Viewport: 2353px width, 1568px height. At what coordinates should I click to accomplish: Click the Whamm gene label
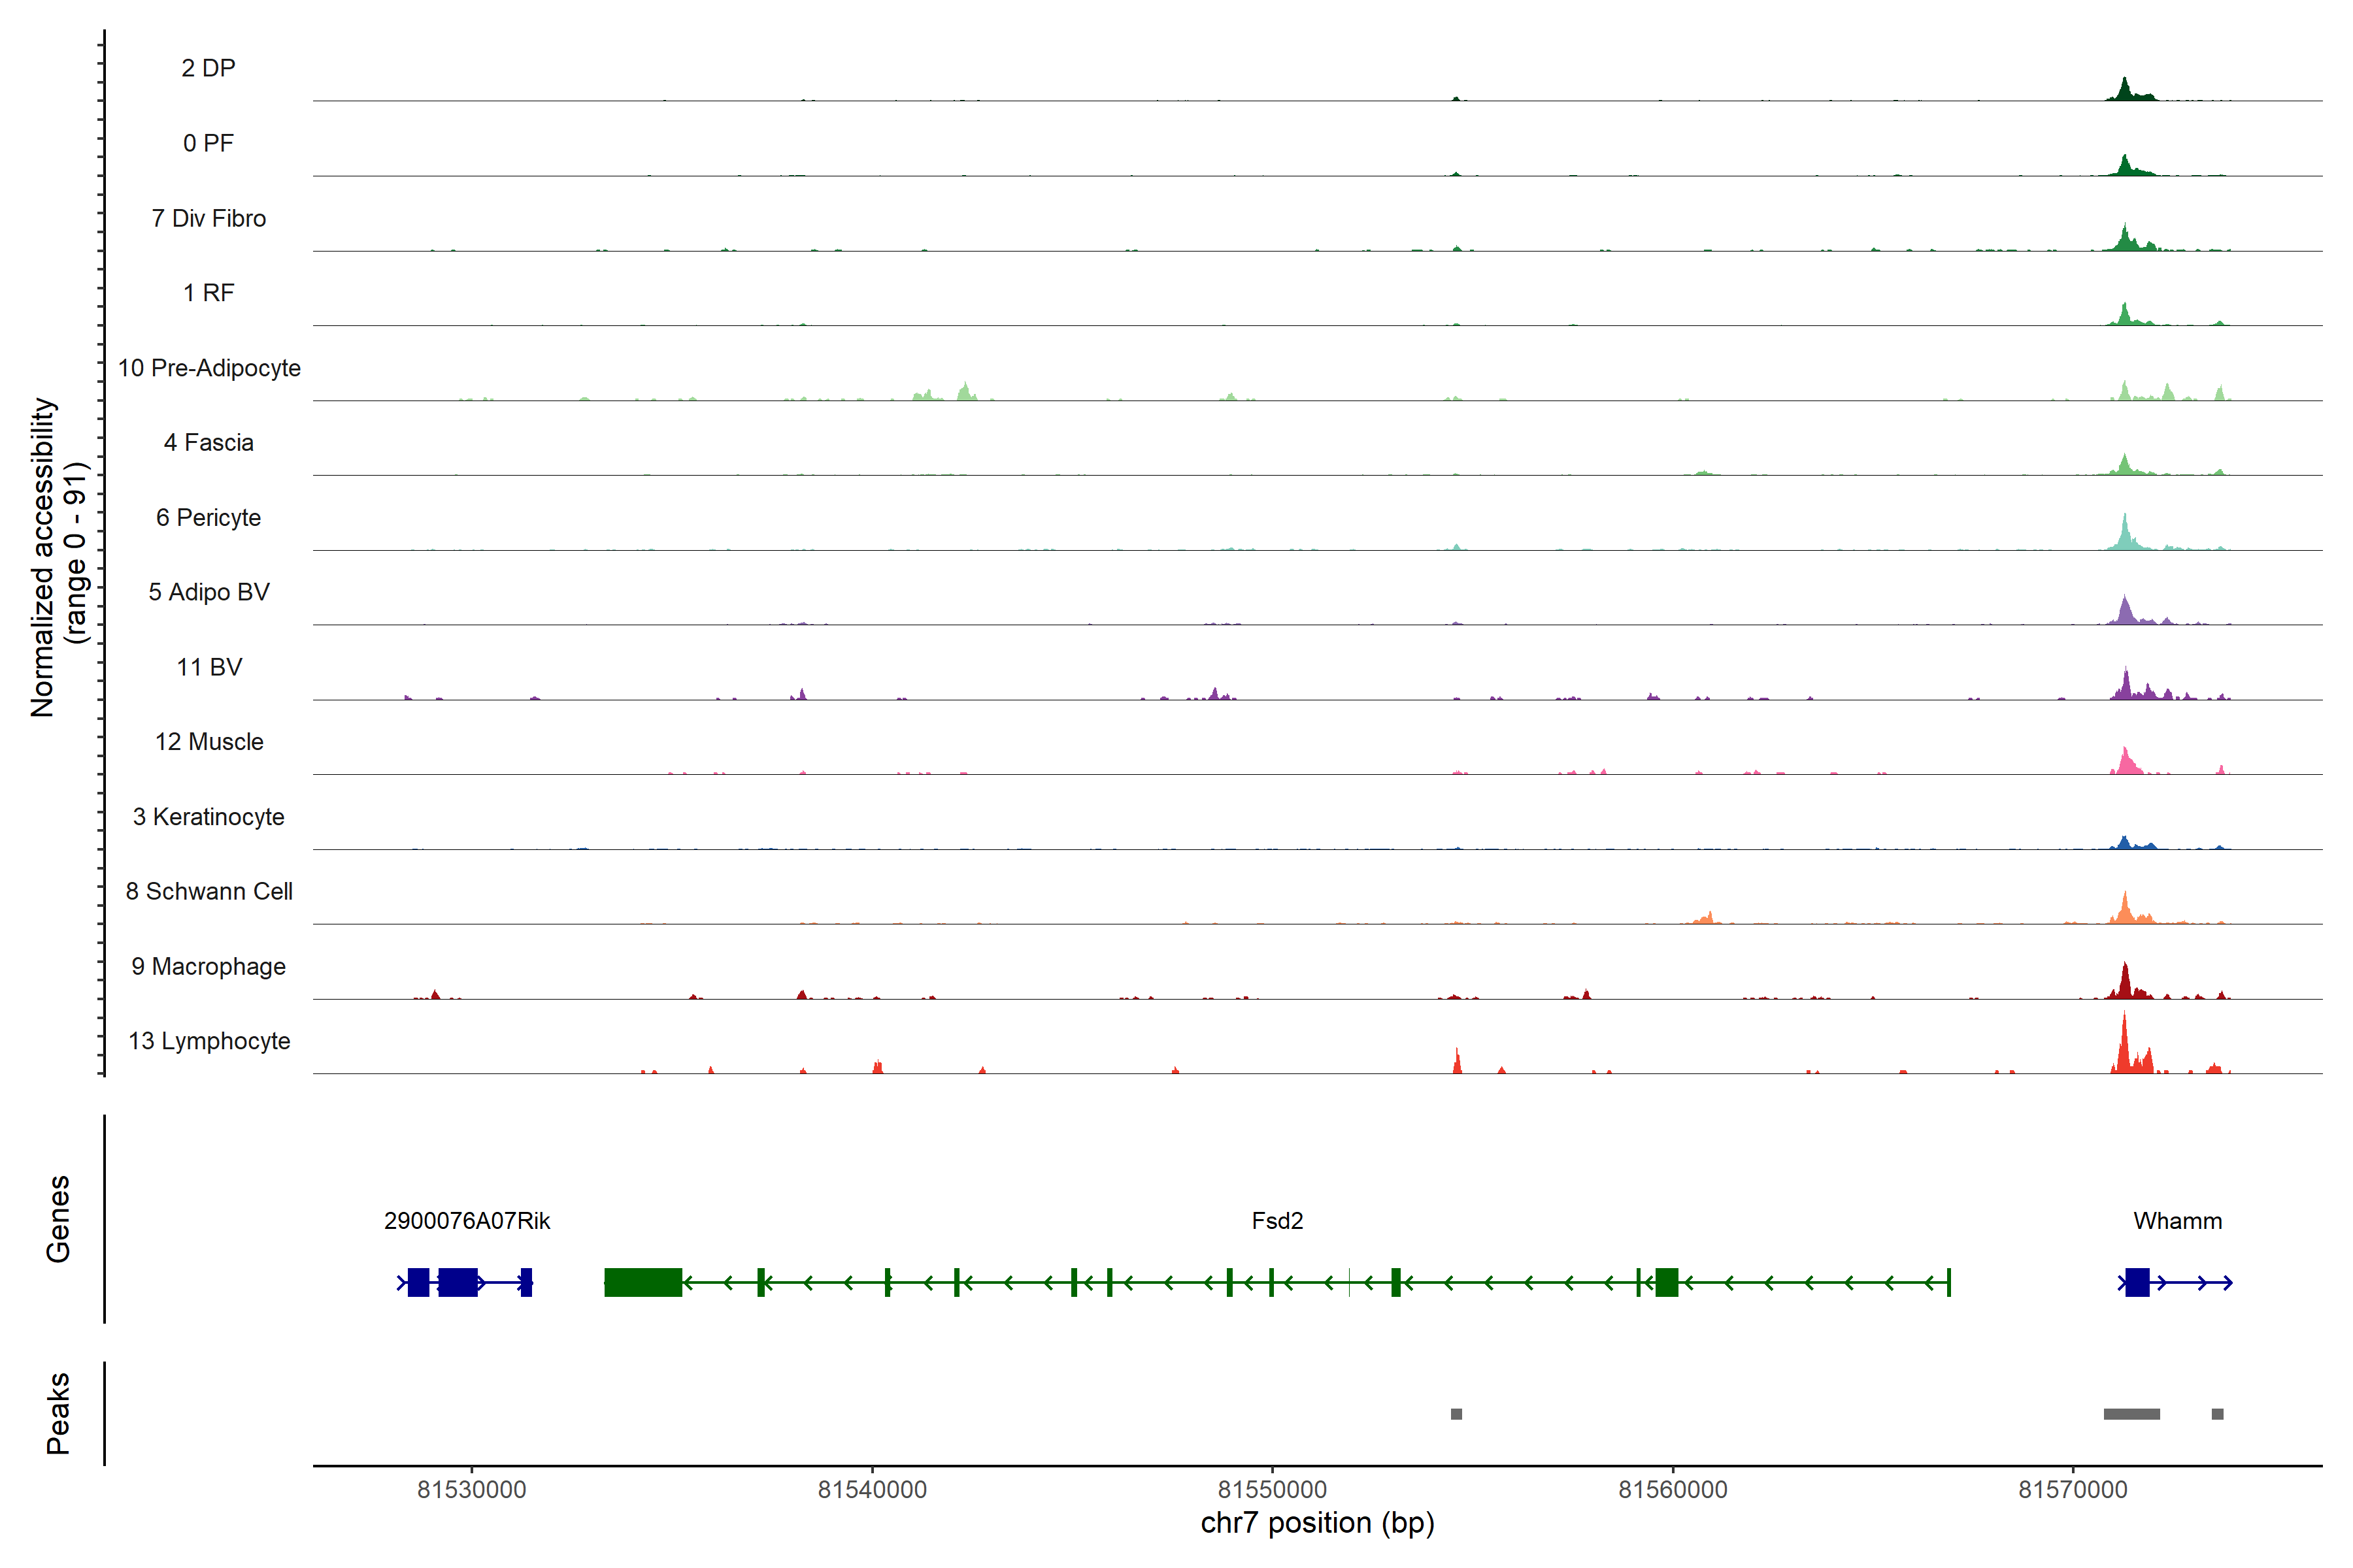pos(2177,1221)
